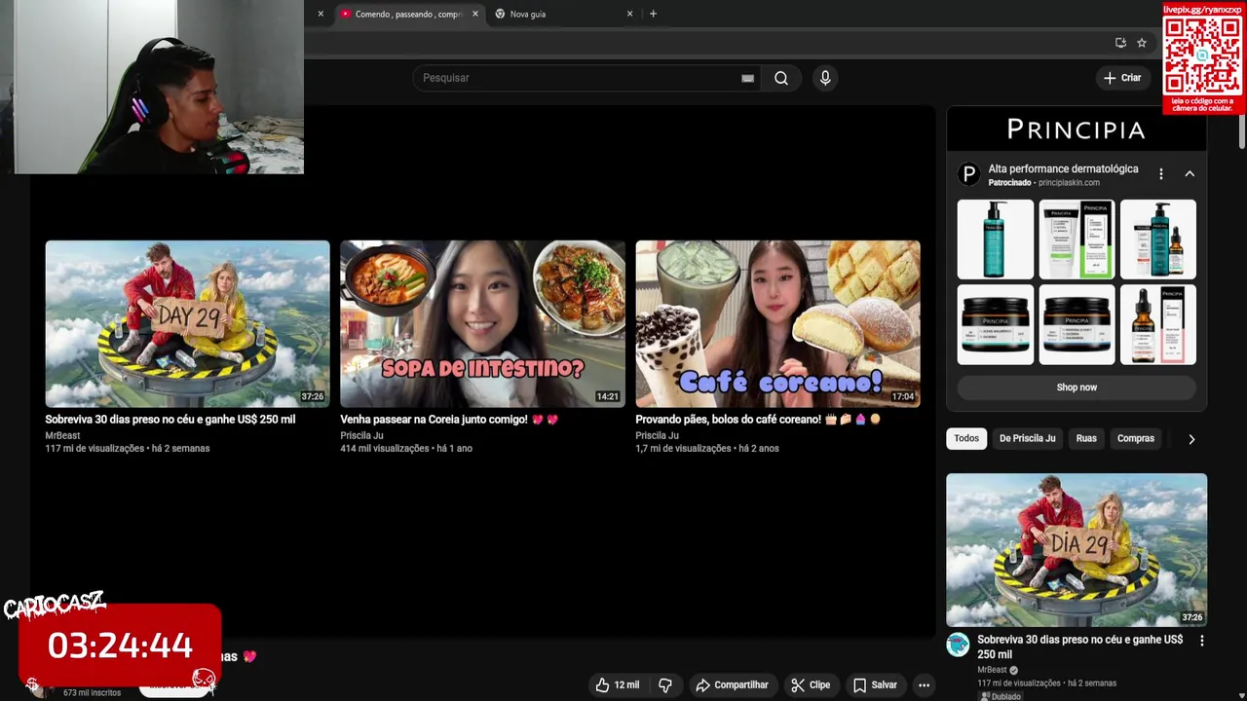Open more actions ellipsis next to Salvar

(x=924, y=685)
